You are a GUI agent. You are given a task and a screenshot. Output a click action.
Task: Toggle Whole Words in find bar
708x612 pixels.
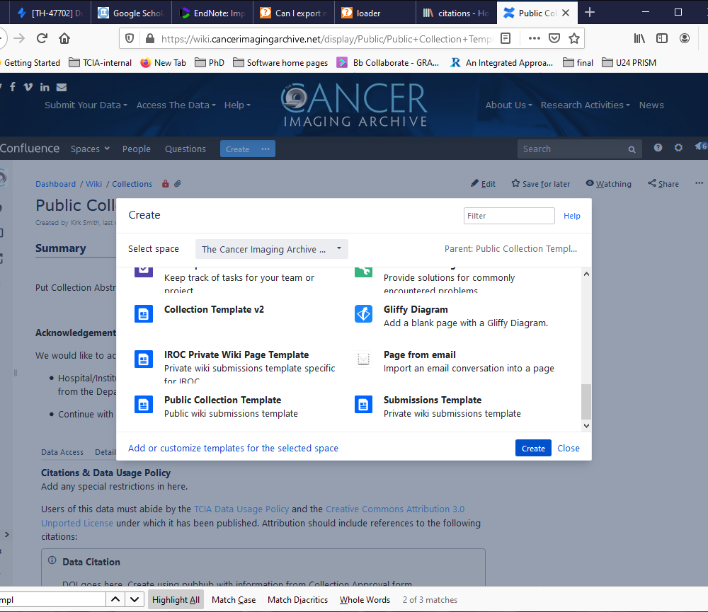click(x=365, y=599)
